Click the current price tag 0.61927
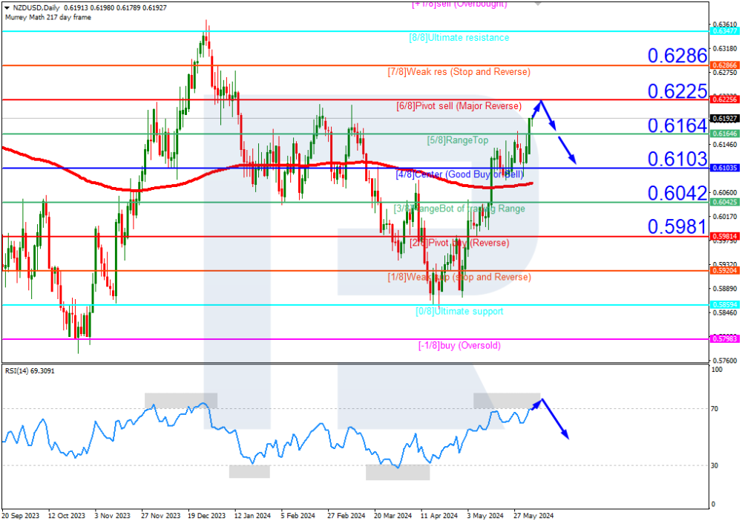The width and height of the screenshot is (742, 524). (x=724, y=119)
